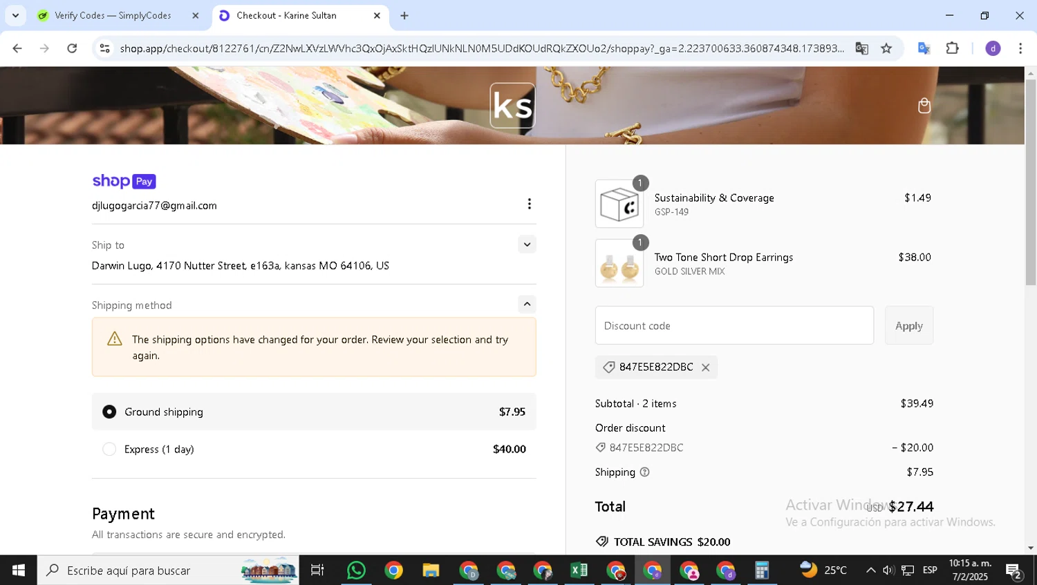Show hidden system tray icons

[871, 570]
